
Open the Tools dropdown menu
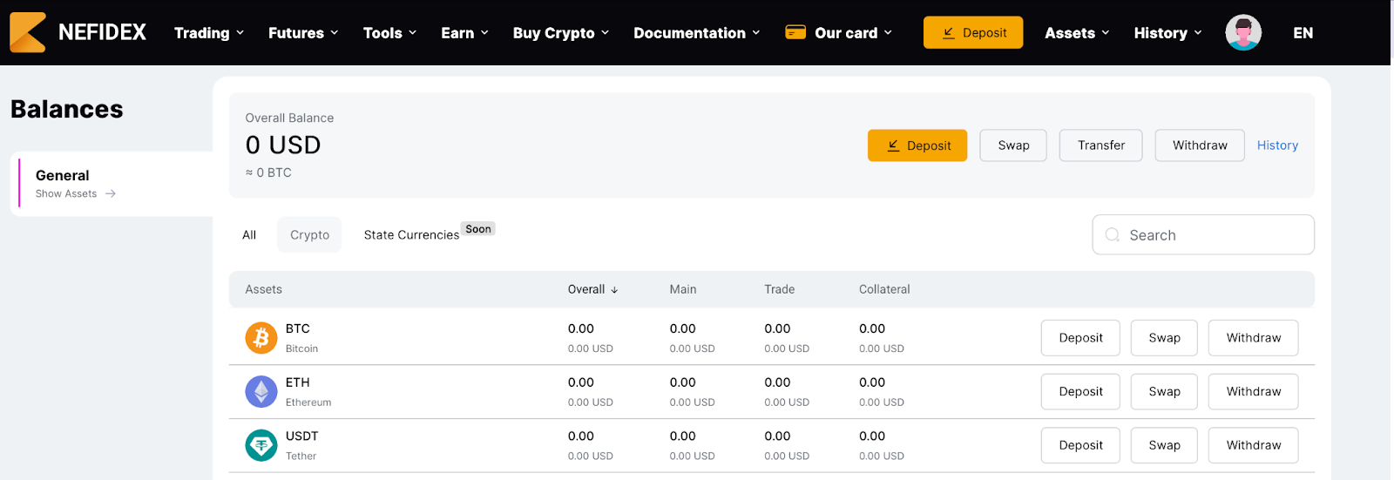[x=389, y=33]
